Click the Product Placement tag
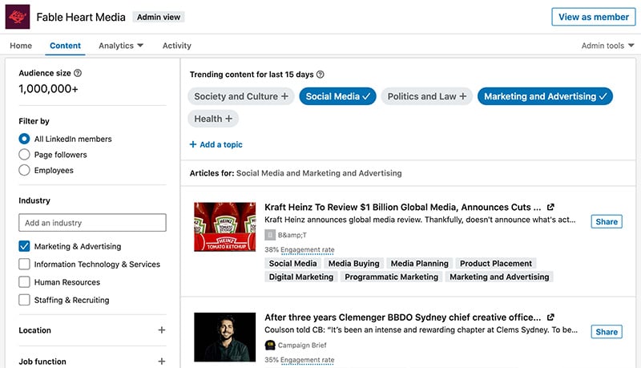Screen dimensions: 641x368 [496, 263]
